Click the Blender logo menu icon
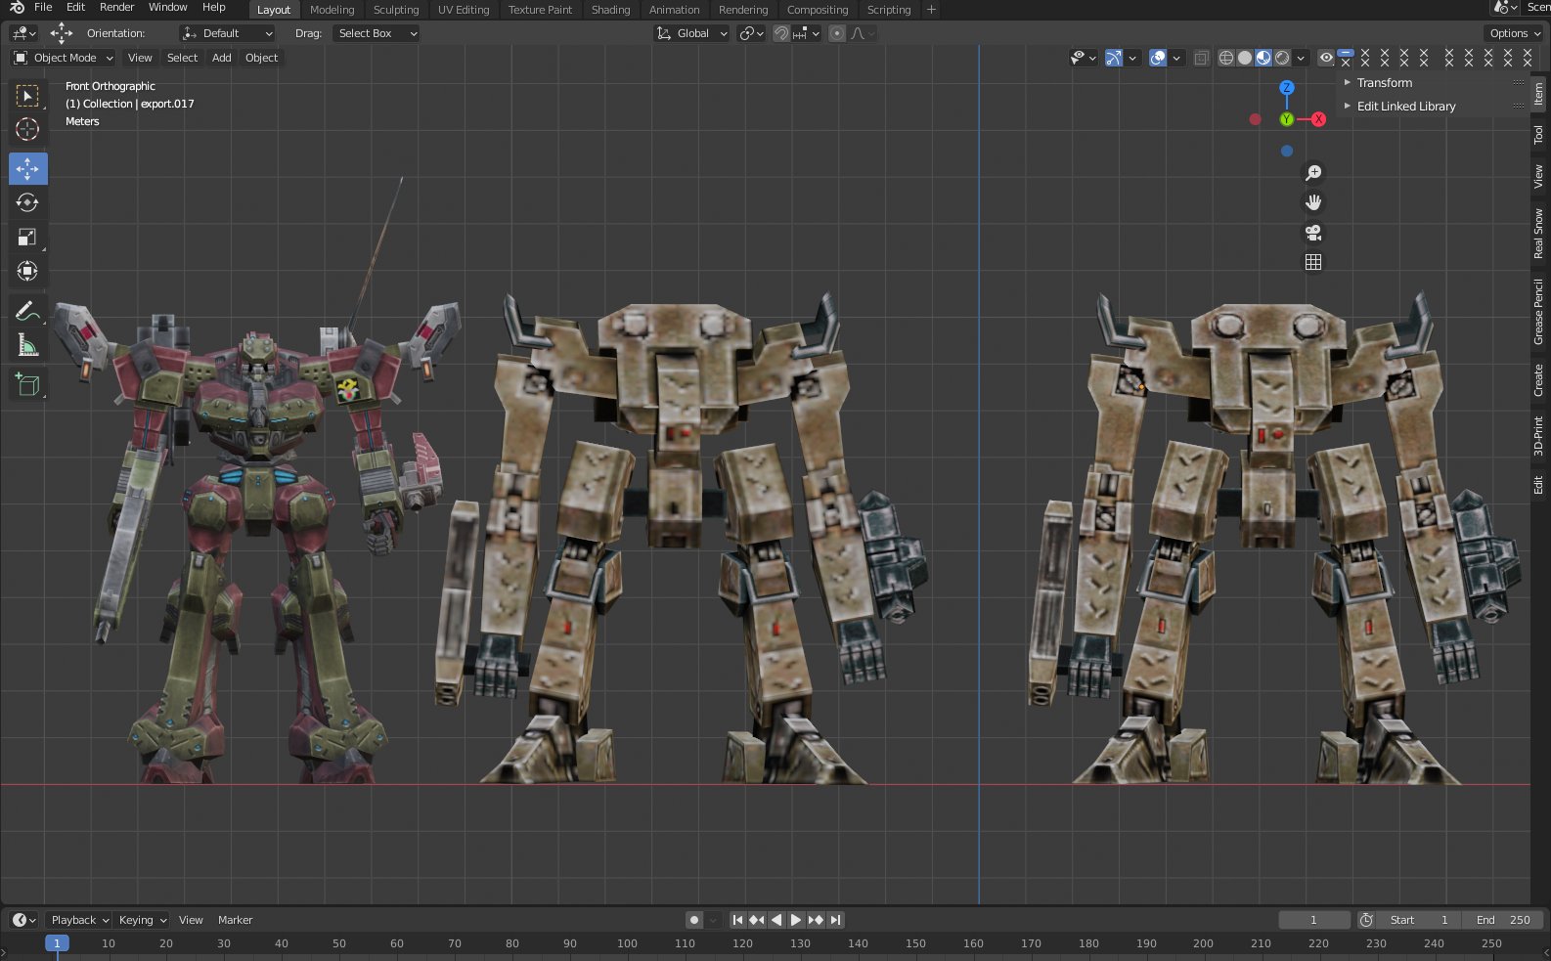Screen dimensions: 1551x961 click(16, 8)
